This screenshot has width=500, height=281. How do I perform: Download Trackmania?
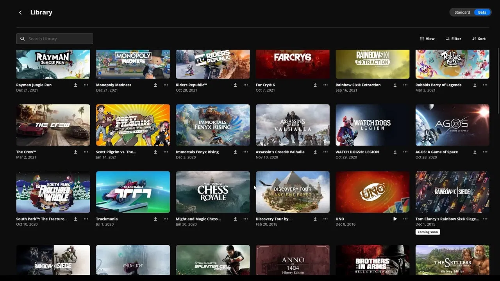point(155,219)
